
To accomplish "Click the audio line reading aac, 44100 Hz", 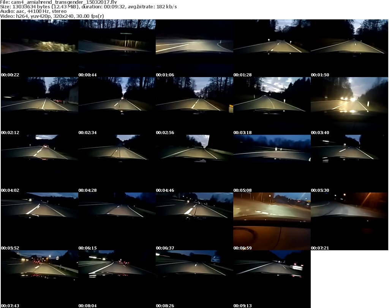I will point(33,11).
